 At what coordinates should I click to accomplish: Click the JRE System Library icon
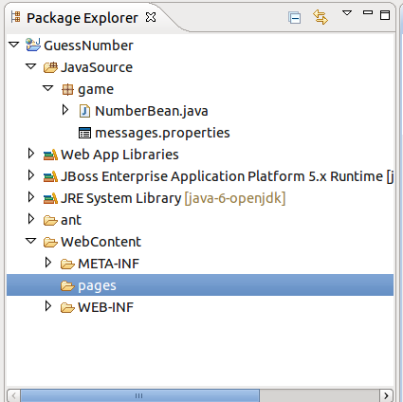[50, 198]
